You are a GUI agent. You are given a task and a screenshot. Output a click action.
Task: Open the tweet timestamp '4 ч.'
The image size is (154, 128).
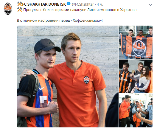[x=100, y=4]
